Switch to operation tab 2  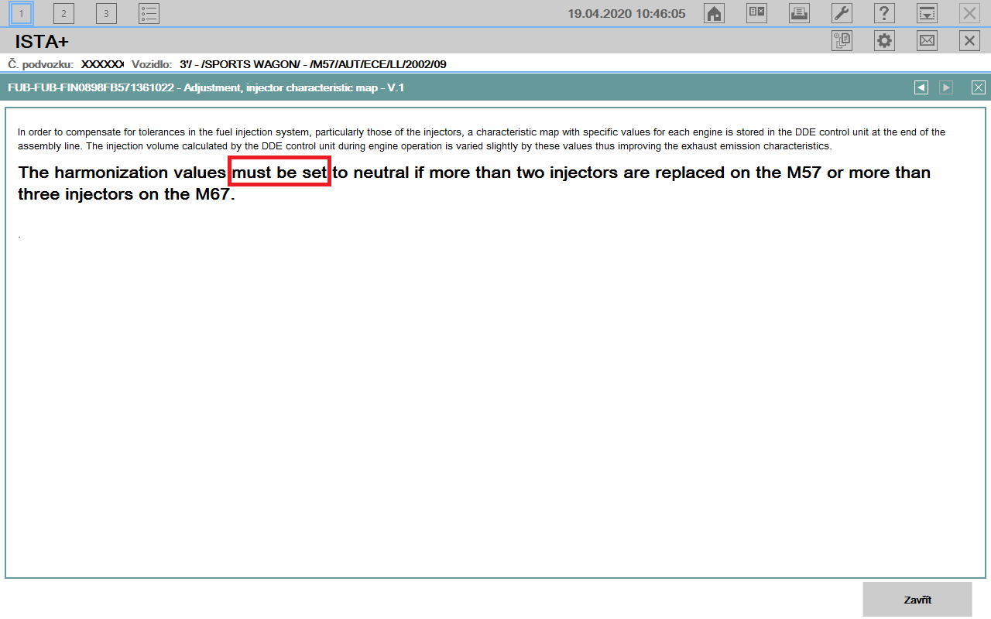[x=63, y=13]
